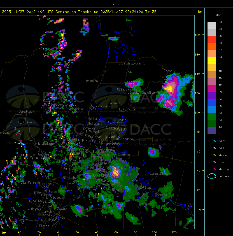Click the Tres_Mayo map label

click(x=92, y=119)
